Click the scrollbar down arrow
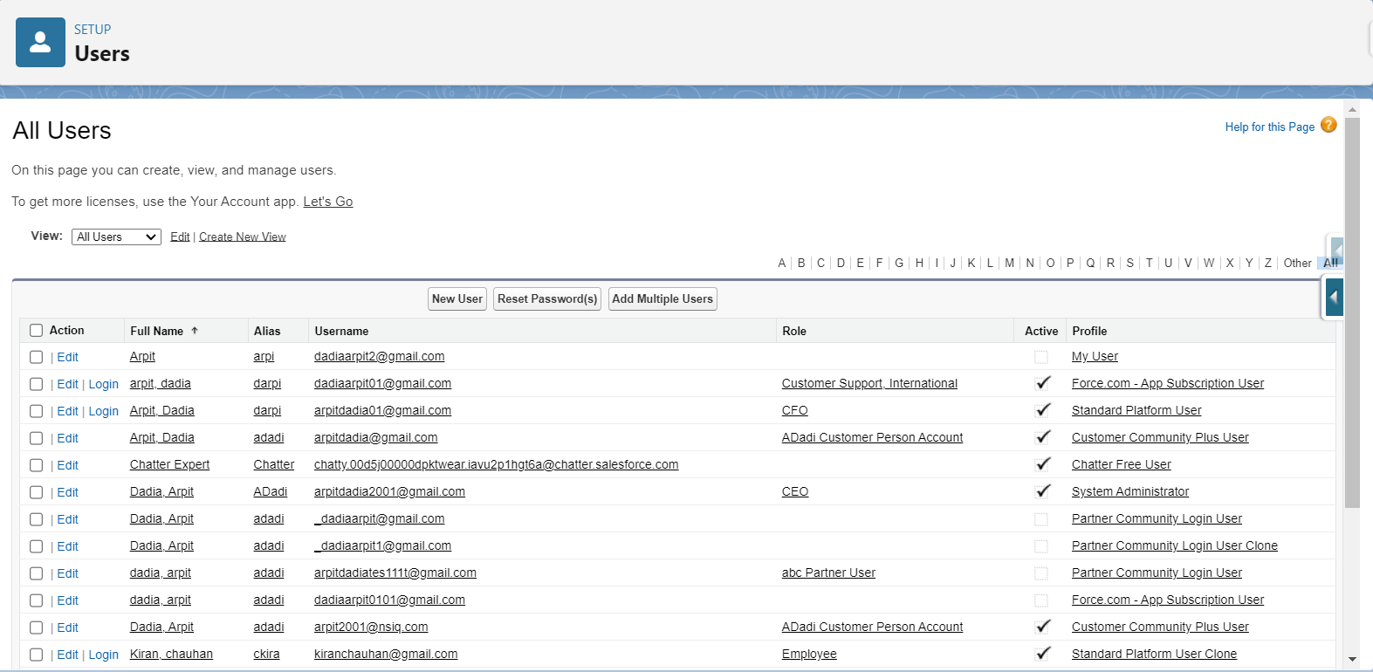Screen dimensions: 1373x672 point(1352,660)
